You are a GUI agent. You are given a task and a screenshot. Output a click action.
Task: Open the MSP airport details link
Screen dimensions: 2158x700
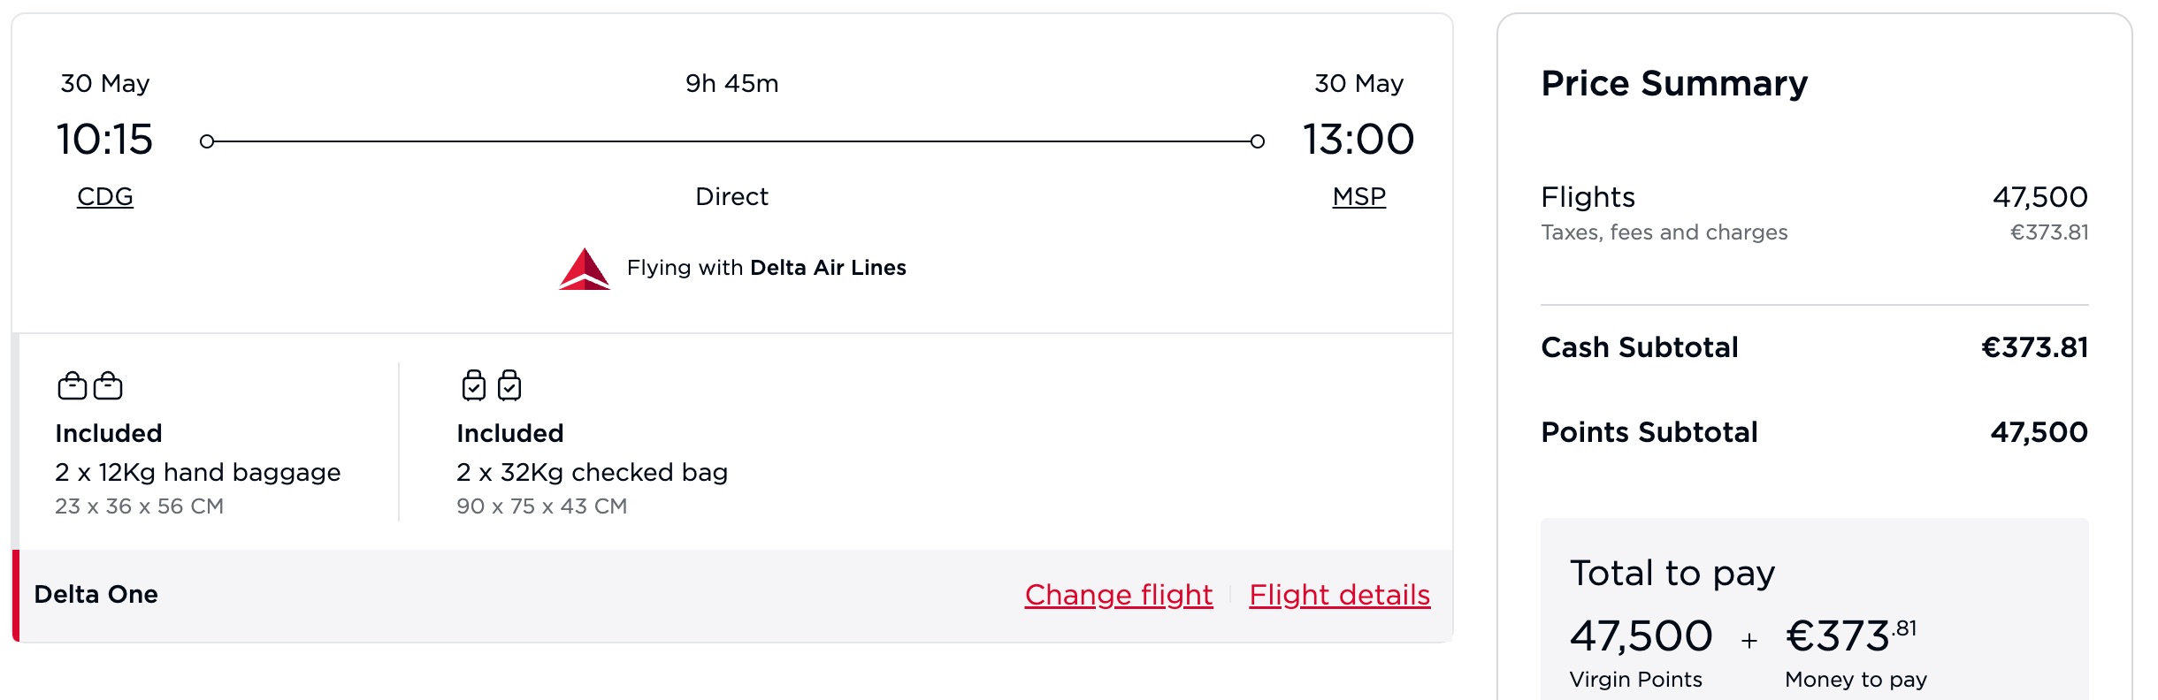click(1359, 197)
